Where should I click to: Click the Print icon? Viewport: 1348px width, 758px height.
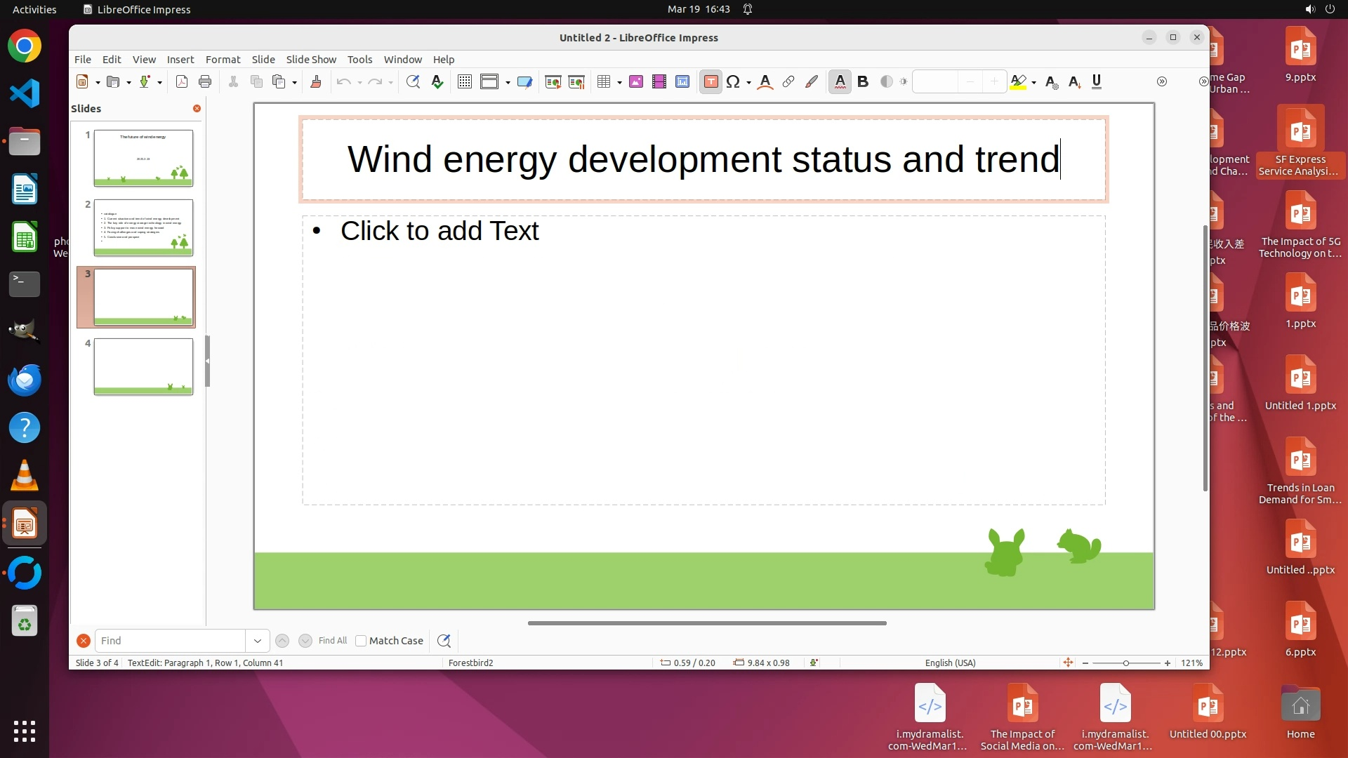coord(205,82)
